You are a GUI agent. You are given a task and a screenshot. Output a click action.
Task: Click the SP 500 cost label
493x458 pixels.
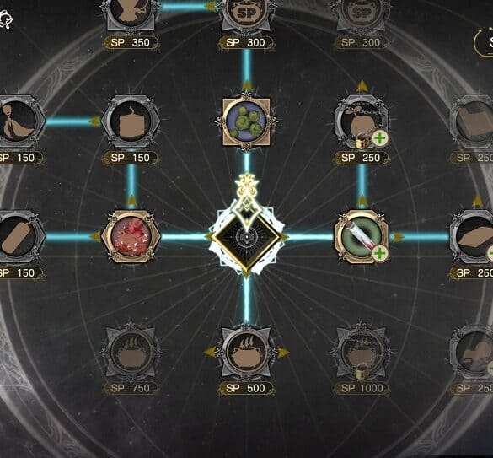pos(246,388)
